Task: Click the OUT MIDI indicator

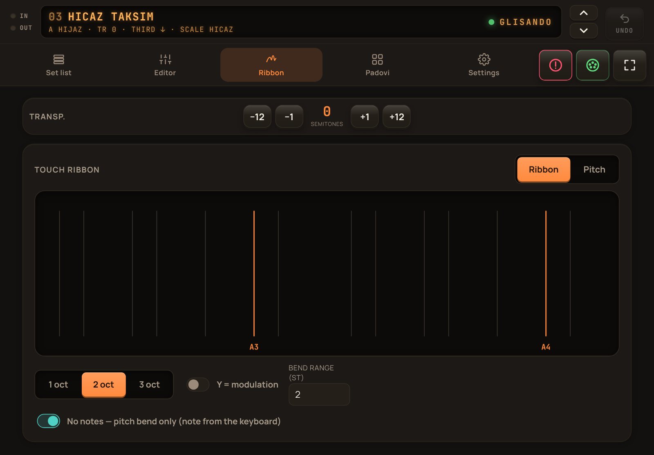Action: click(21, 28)
